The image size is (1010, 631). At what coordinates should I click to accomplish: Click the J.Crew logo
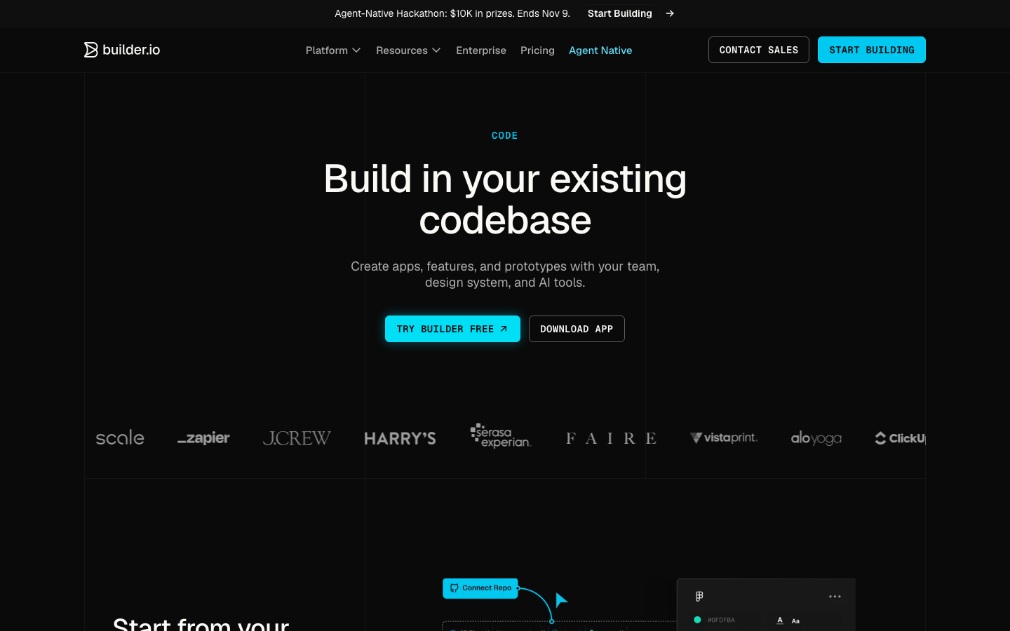[x=297, y=438]
